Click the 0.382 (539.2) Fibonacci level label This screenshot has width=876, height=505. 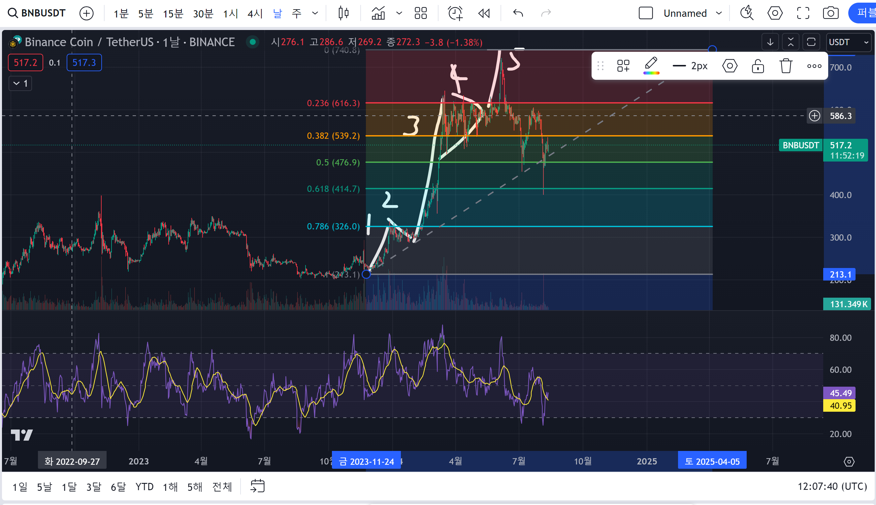(333, 135)
